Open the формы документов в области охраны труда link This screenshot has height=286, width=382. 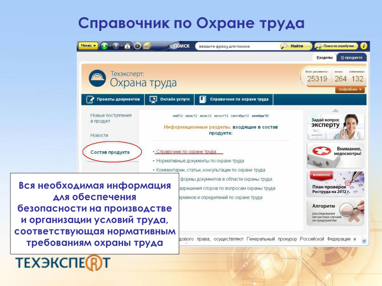click(226, 179)
